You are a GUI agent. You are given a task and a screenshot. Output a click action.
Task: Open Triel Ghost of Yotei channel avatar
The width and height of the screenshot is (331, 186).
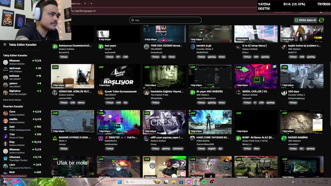(5, 136)
